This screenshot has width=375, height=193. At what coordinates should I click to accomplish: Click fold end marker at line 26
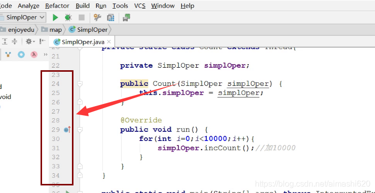80,102
